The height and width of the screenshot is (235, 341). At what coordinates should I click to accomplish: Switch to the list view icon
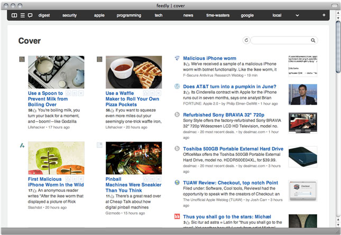[23, 15]
